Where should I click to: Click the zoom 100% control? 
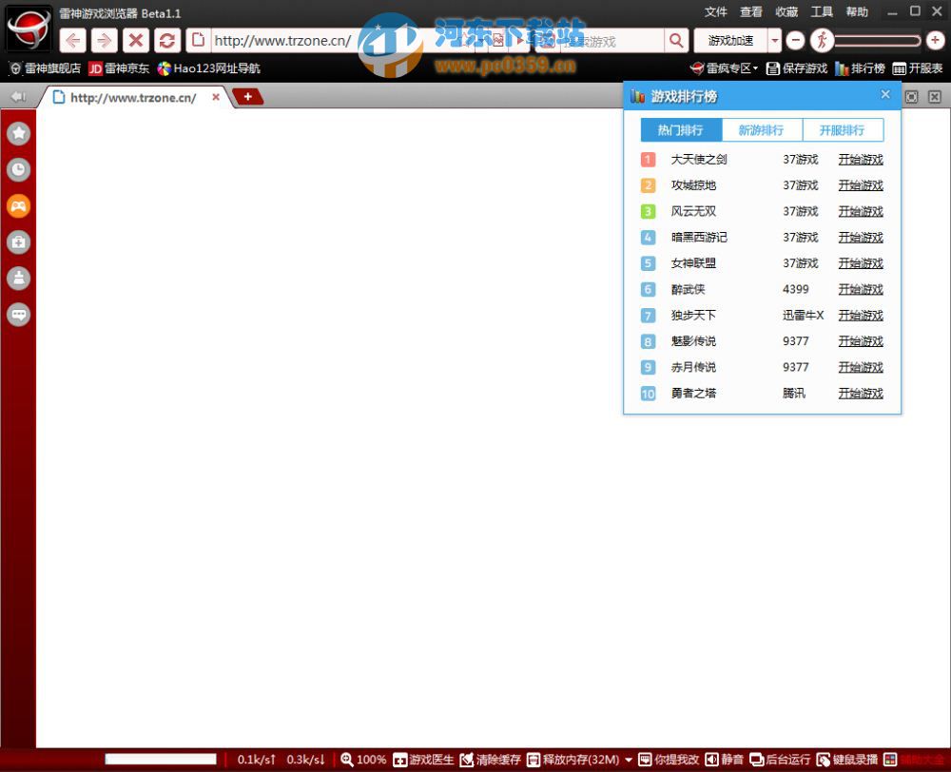363,760
